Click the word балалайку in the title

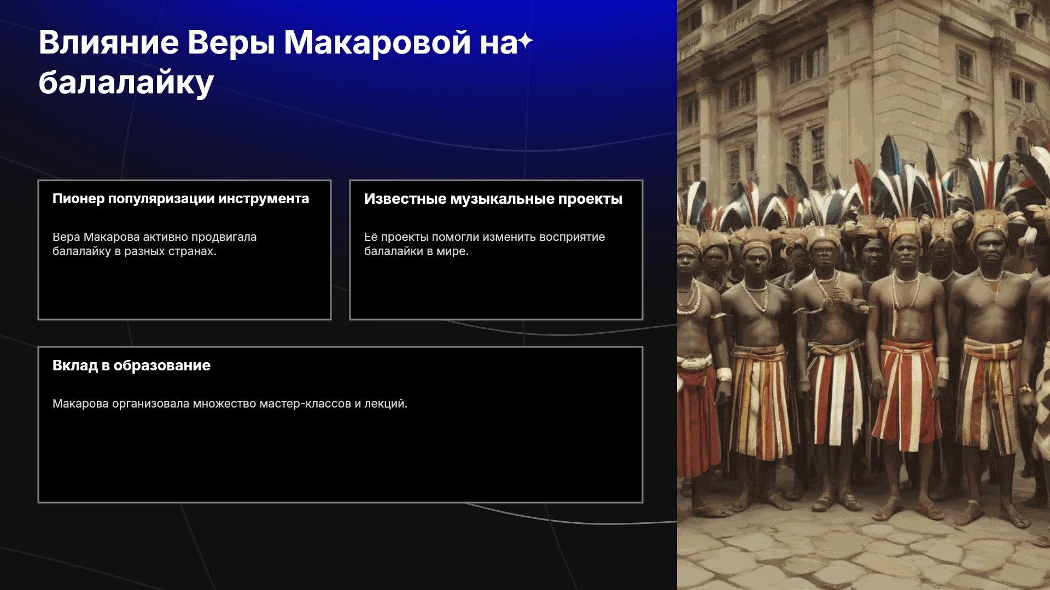point(126,83)
